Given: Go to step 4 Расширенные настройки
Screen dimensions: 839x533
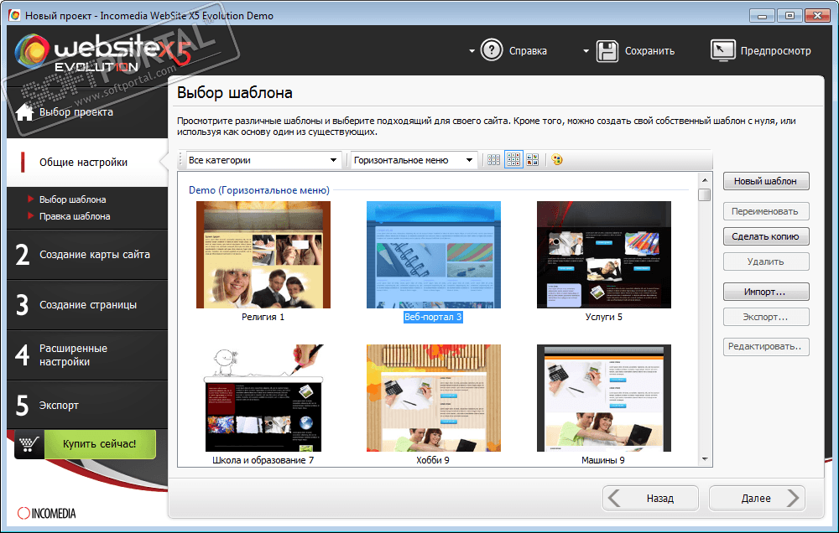Looking at the screenshot, I should click(x=87, y=355).
